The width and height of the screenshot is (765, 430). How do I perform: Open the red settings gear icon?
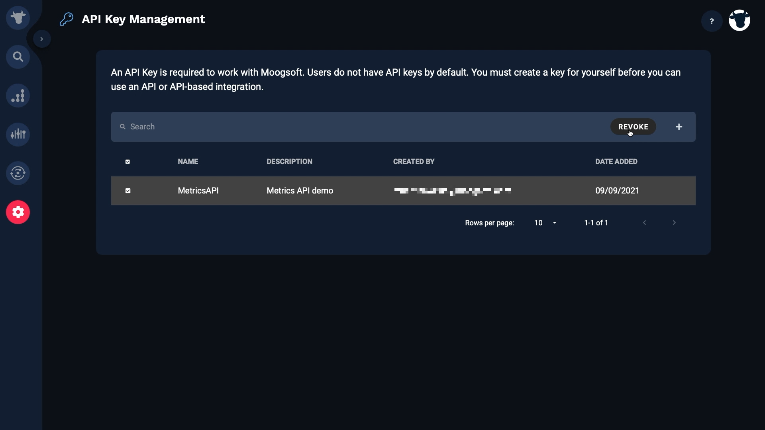pos(18,212)
